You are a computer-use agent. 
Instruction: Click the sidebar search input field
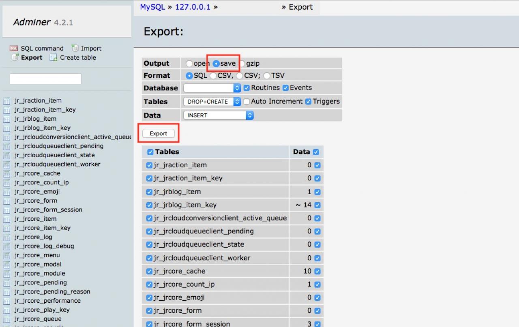45,79
